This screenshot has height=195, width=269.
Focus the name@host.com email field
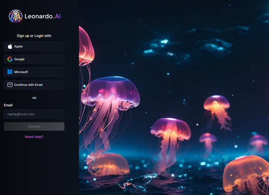[x=34, y=114]
